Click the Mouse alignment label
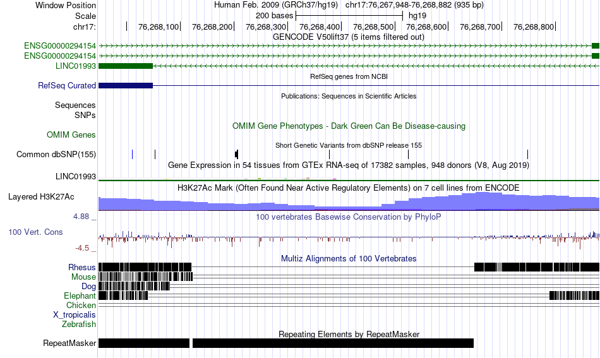The image size is (600, 358). 83,277
